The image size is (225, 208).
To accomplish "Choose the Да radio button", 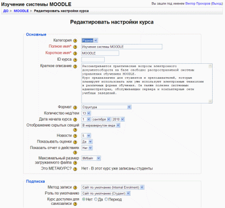I will (96, 199).
